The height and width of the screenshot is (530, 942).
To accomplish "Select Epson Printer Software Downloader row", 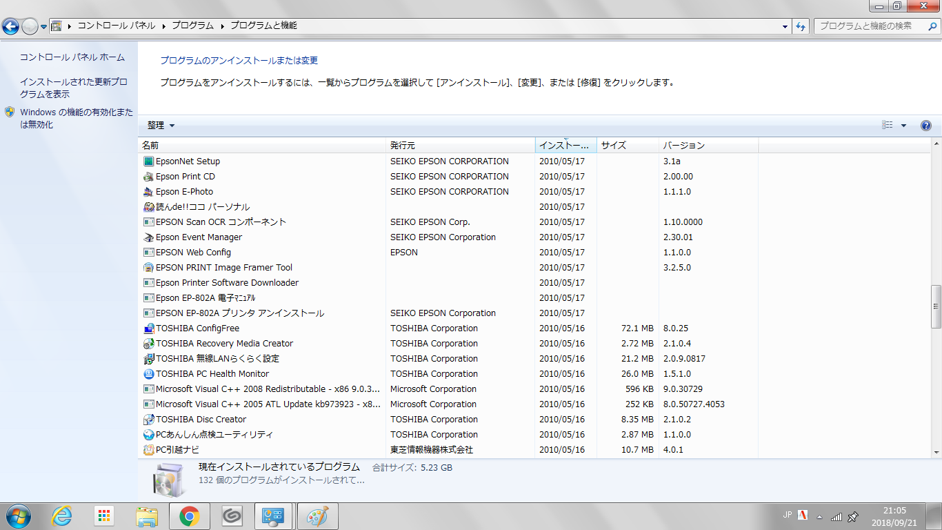I will tap(450, 283).
